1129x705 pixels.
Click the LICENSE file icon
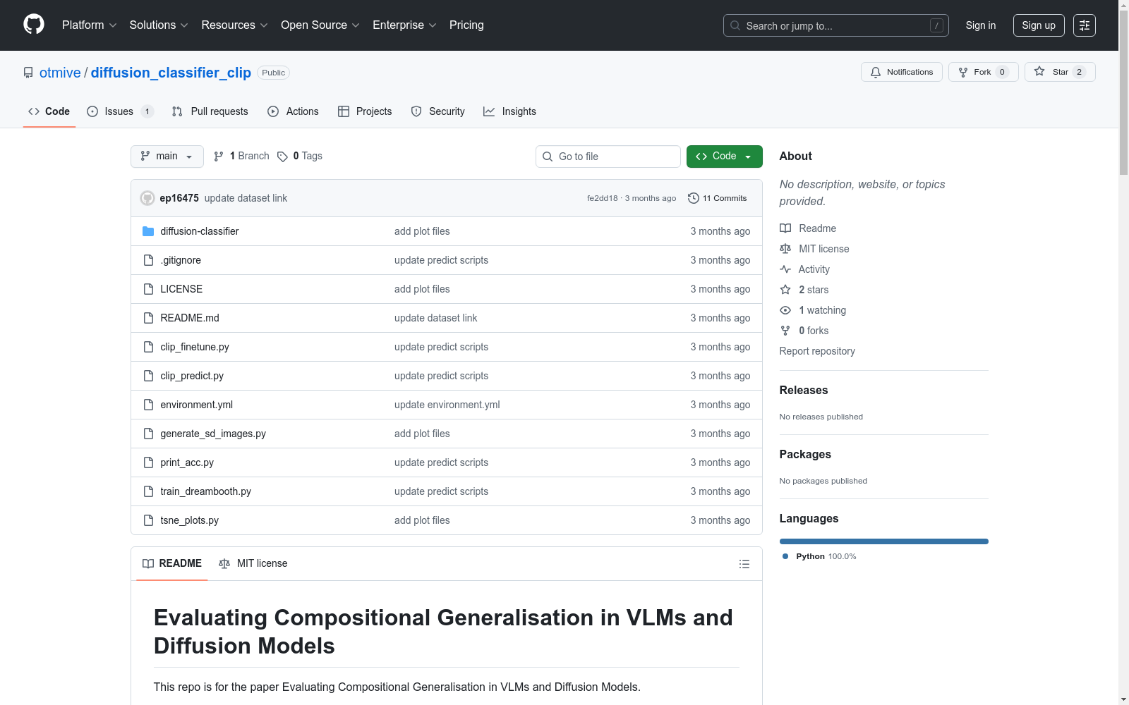148,289
